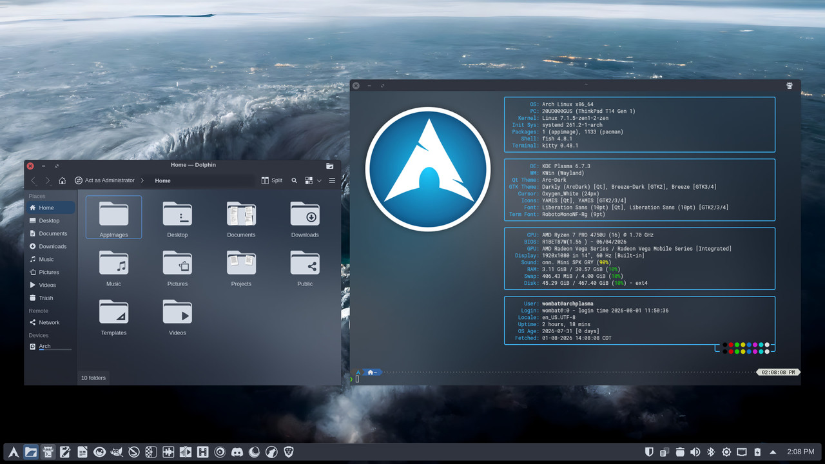This screenshot has height=464, width=825.
Task: Open Bluetooth settings in the system tray
Action: click(711, 452)
